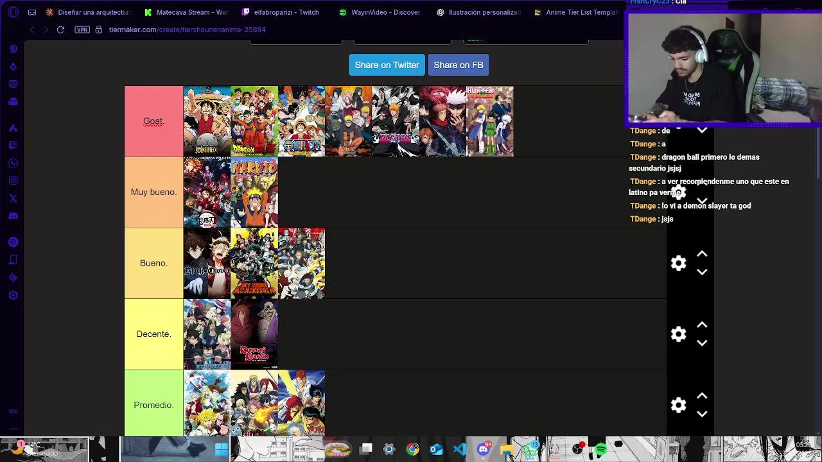This screenshot has width=822, height=462.
Task: Select the Blue Exorcist thumbnail in Decente
Action: (207, 334)
